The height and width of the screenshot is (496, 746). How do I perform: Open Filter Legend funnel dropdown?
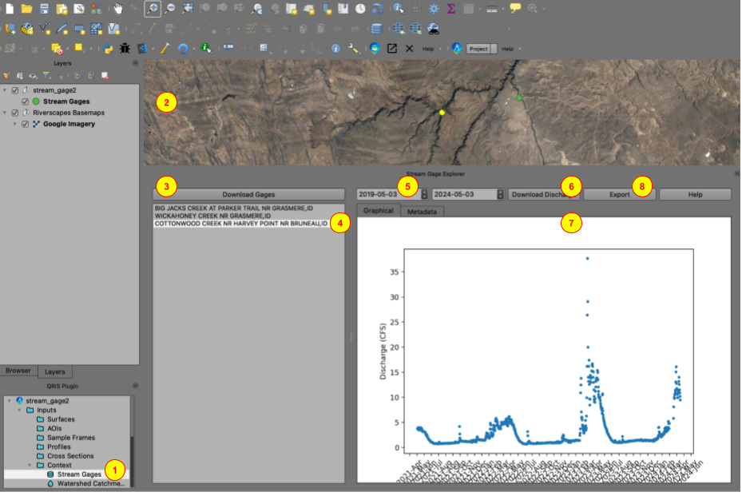46,76
